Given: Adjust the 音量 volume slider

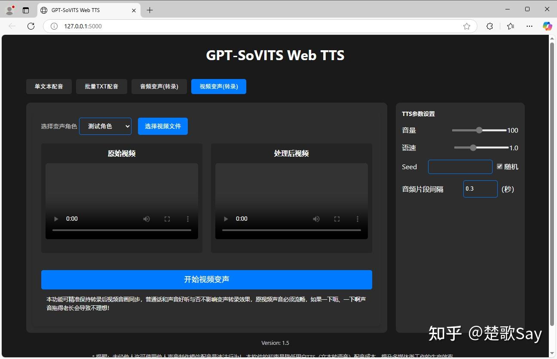Looking at the screenshot, I should pyautogui.click(x=479, y=130).
